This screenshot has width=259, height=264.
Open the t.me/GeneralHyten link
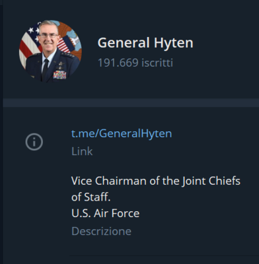click(x=122, y=133)
